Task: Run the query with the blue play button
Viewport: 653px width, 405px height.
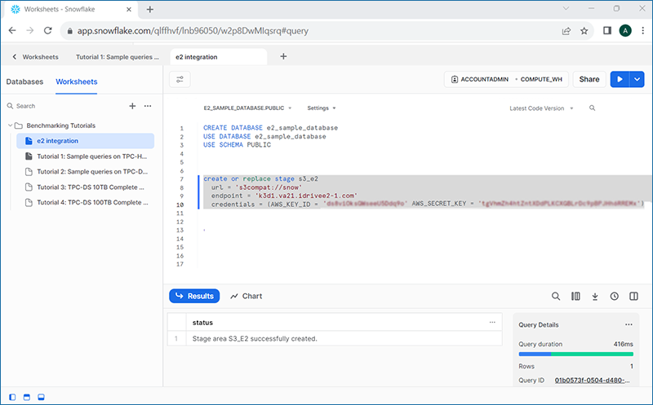Action: pyautogui.click(x=620, y=79)
